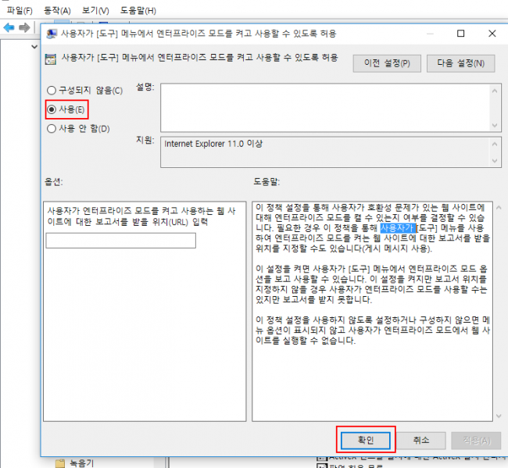Click the 'Internet Explorer 11.0 이상' text
The image size is (508, 468).
pos(213,144)
